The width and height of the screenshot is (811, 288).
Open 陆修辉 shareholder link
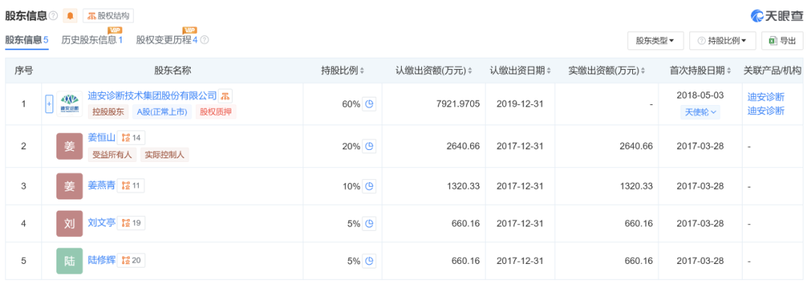[101, 260]
